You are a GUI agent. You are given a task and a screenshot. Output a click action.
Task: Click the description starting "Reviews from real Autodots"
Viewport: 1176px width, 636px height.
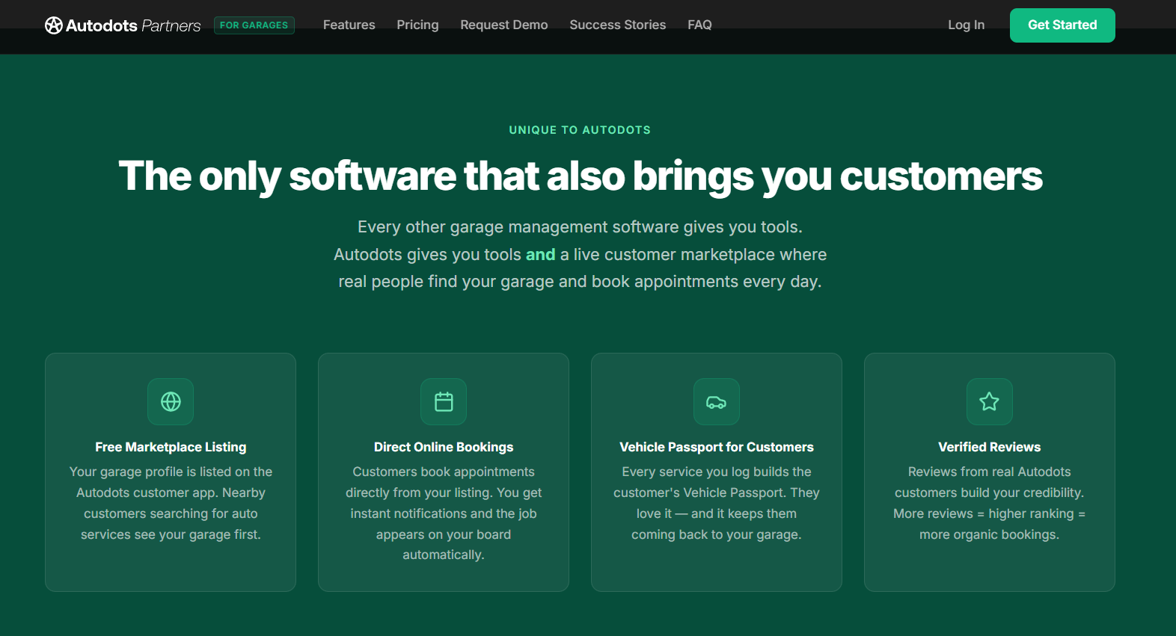point(990,503)
